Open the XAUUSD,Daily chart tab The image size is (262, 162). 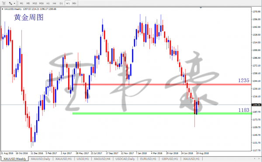[41, 159]
